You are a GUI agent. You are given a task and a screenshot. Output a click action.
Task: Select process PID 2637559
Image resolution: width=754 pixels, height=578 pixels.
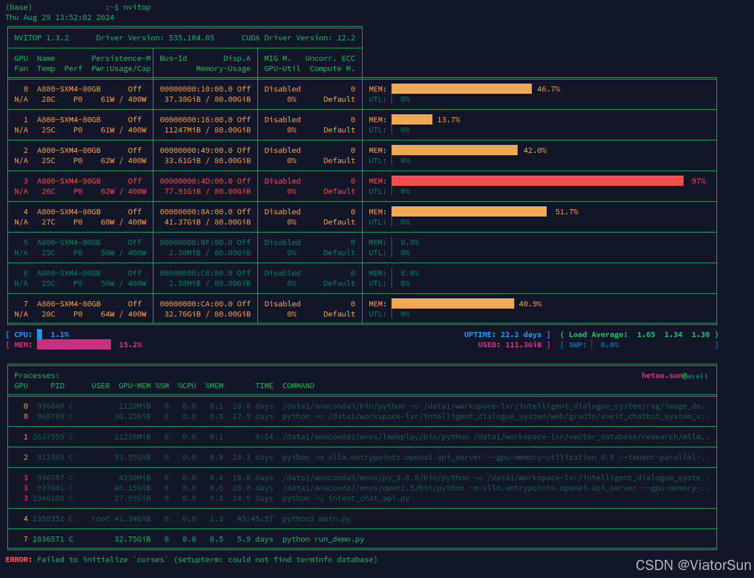(48, 437)
